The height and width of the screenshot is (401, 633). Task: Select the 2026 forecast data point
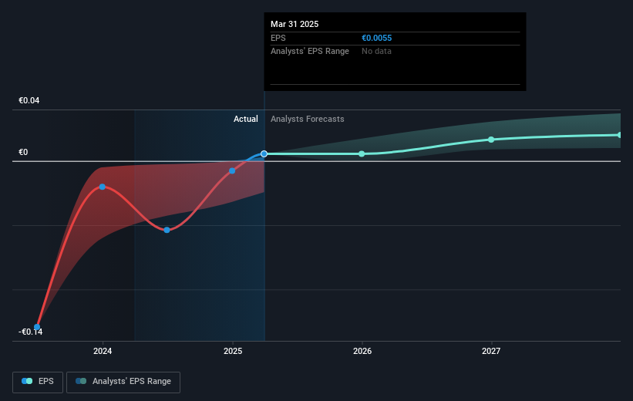362,154
